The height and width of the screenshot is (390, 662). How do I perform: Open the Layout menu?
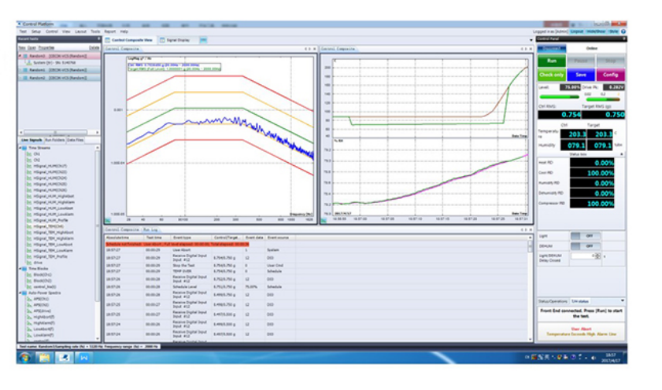point(80,31)
